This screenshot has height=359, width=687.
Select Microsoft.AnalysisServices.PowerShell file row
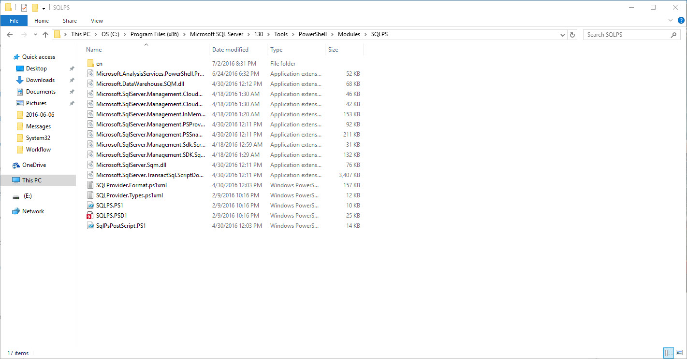(x=223, y=74)
